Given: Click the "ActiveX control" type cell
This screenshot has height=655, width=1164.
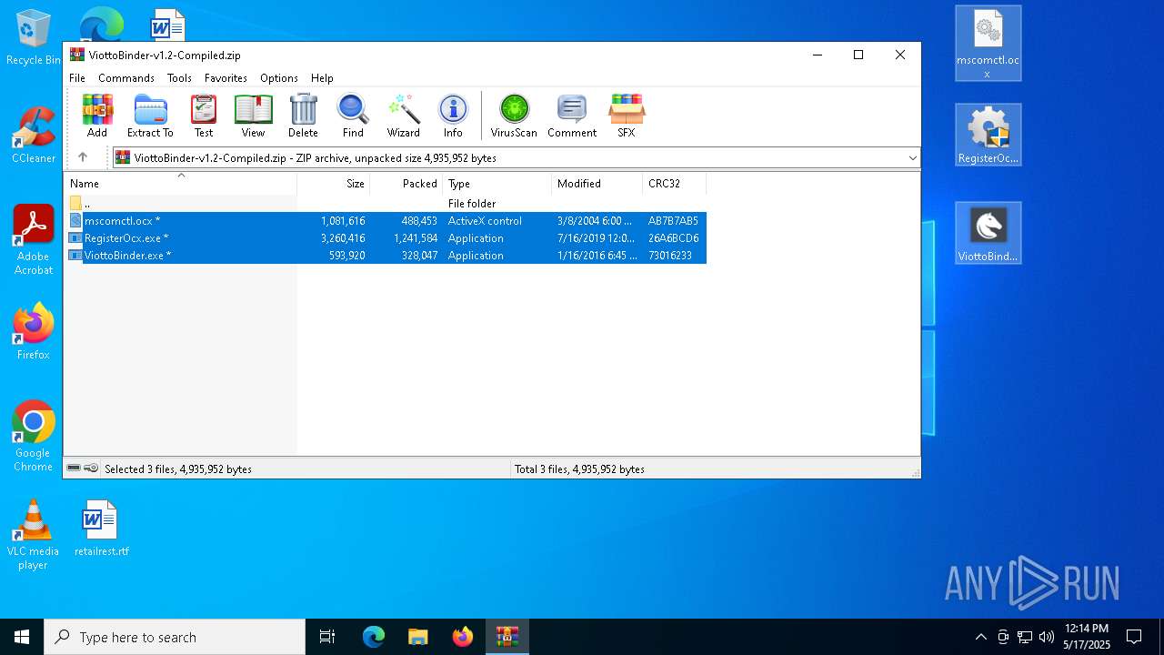Looking at the screenshot, I should pos(485,221).
